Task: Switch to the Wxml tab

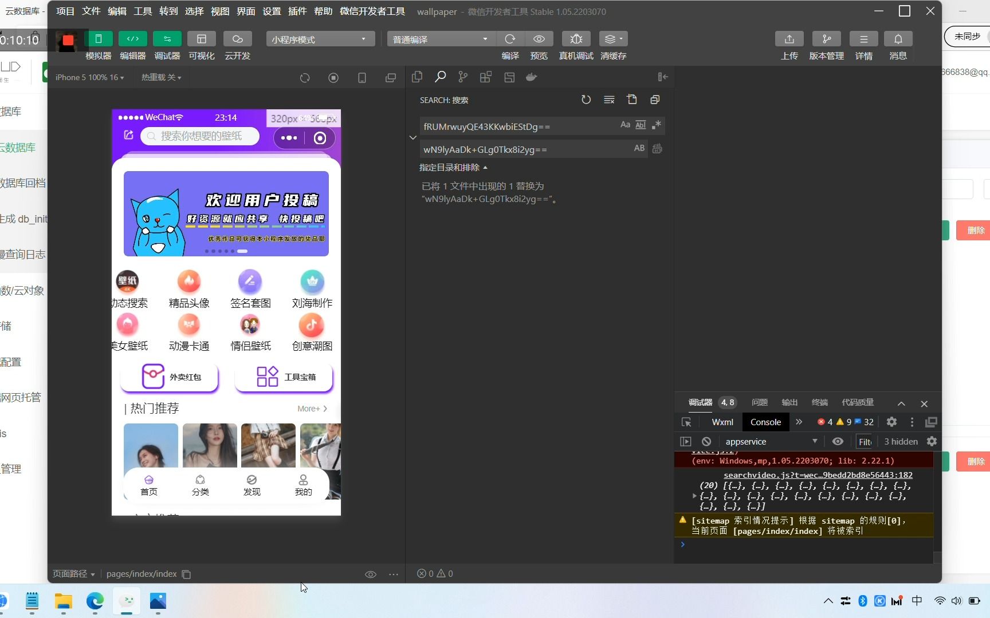Action: coord(722,422)
